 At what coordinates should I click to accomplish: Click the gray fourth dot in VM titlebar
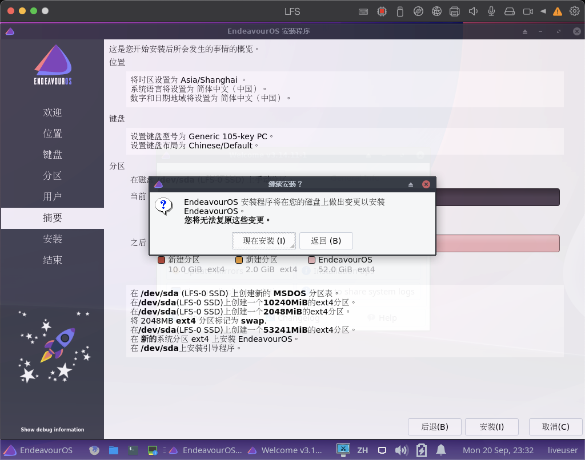[x=45, y=11]
